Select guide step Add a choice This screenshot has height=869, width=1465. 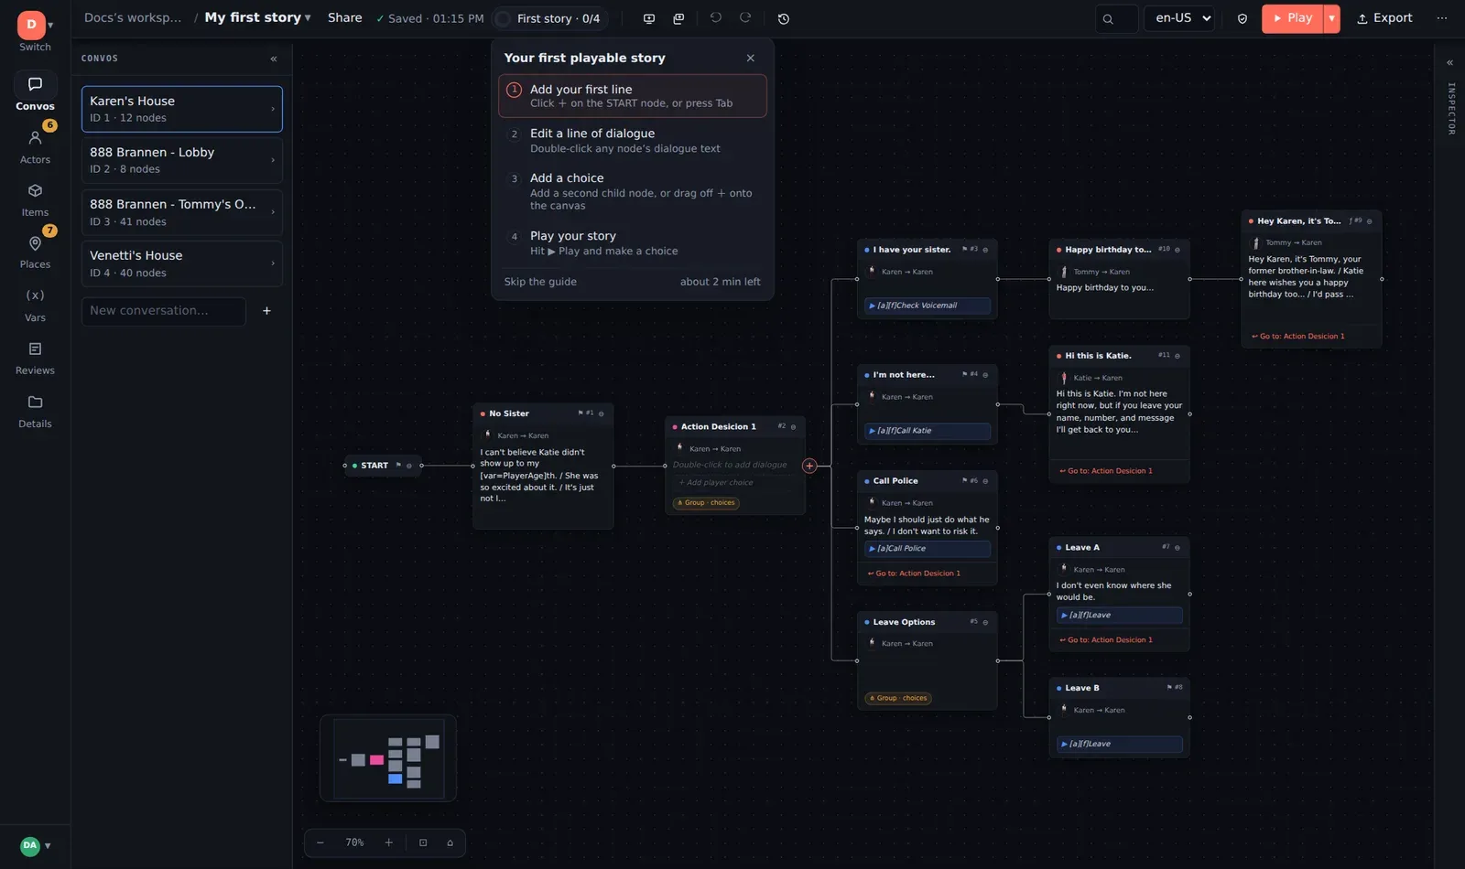(x=633, y=191)
